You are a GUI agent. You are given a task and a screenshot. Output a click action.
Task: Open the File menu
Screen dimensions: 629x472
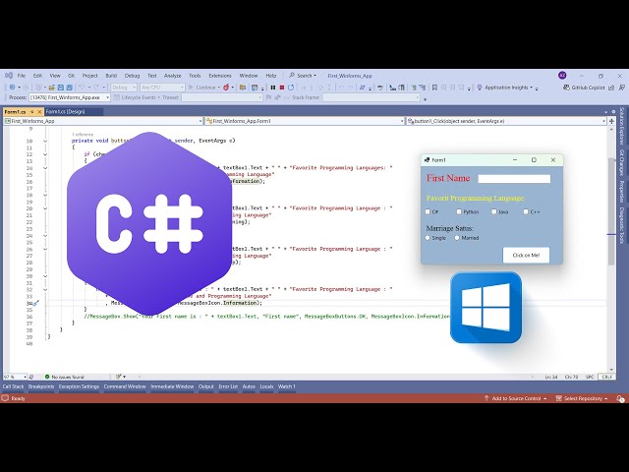pos(22,76)
